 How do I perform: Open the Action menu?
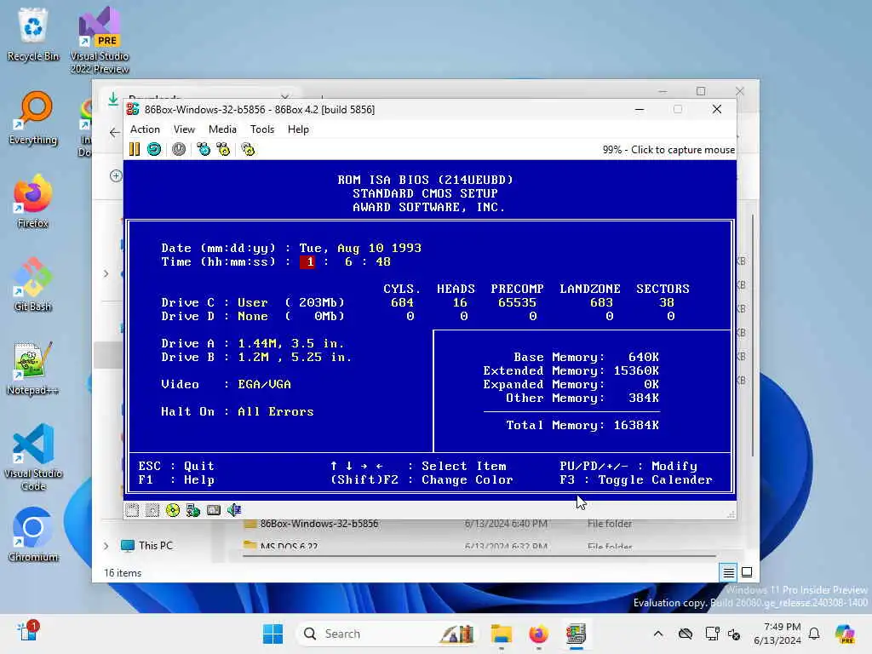[x=145, y=129]
